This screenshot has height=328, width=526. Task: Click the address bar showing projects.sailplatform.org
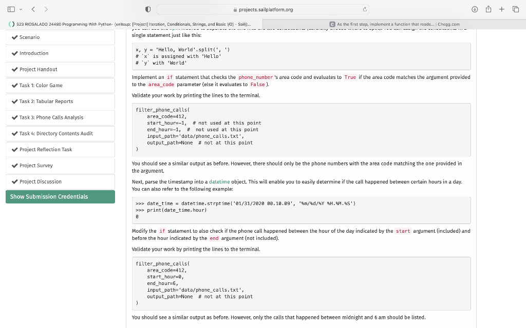[x=263, y=9]
